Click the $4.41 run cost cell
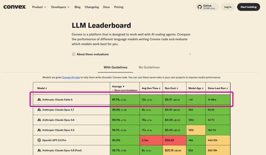Viewport: 266px width, 155px height. 174,110
